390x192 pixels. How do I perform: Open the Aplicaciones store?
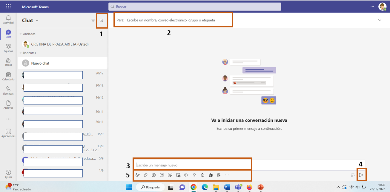click(x=8, y=133)
